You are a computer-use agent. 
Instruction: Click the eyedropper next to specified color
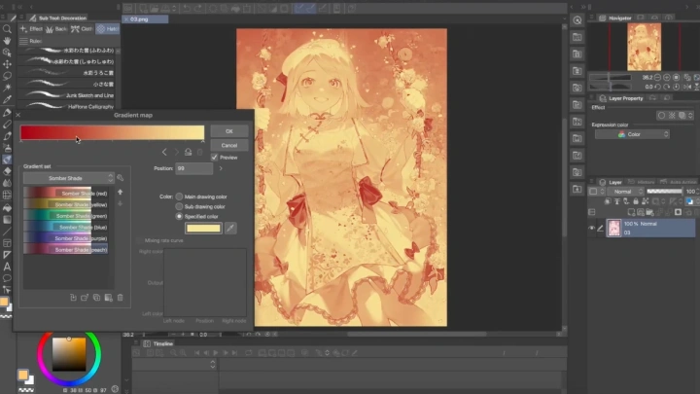[x=230, y=228]
